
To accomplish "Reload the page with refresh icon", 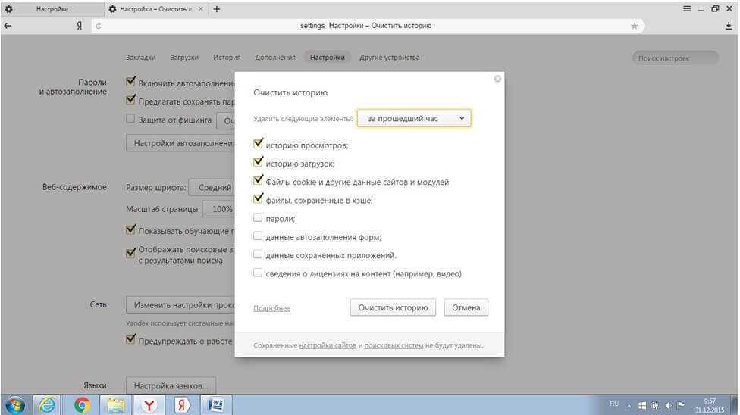I will pyautogui.click(x=98, y=26).
